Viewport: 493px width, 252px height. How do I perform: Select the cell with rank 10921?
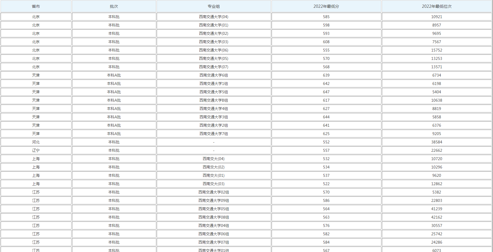[437, 17]
